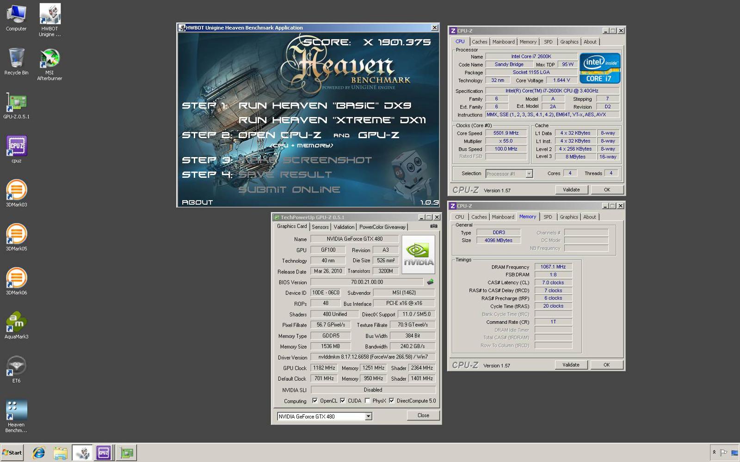Launch GPU-Z.0.5.1 desktop icon
Image resolution: width=740 pixels, height=462 pixels.
pyautogui.click(x=16, y=106)
